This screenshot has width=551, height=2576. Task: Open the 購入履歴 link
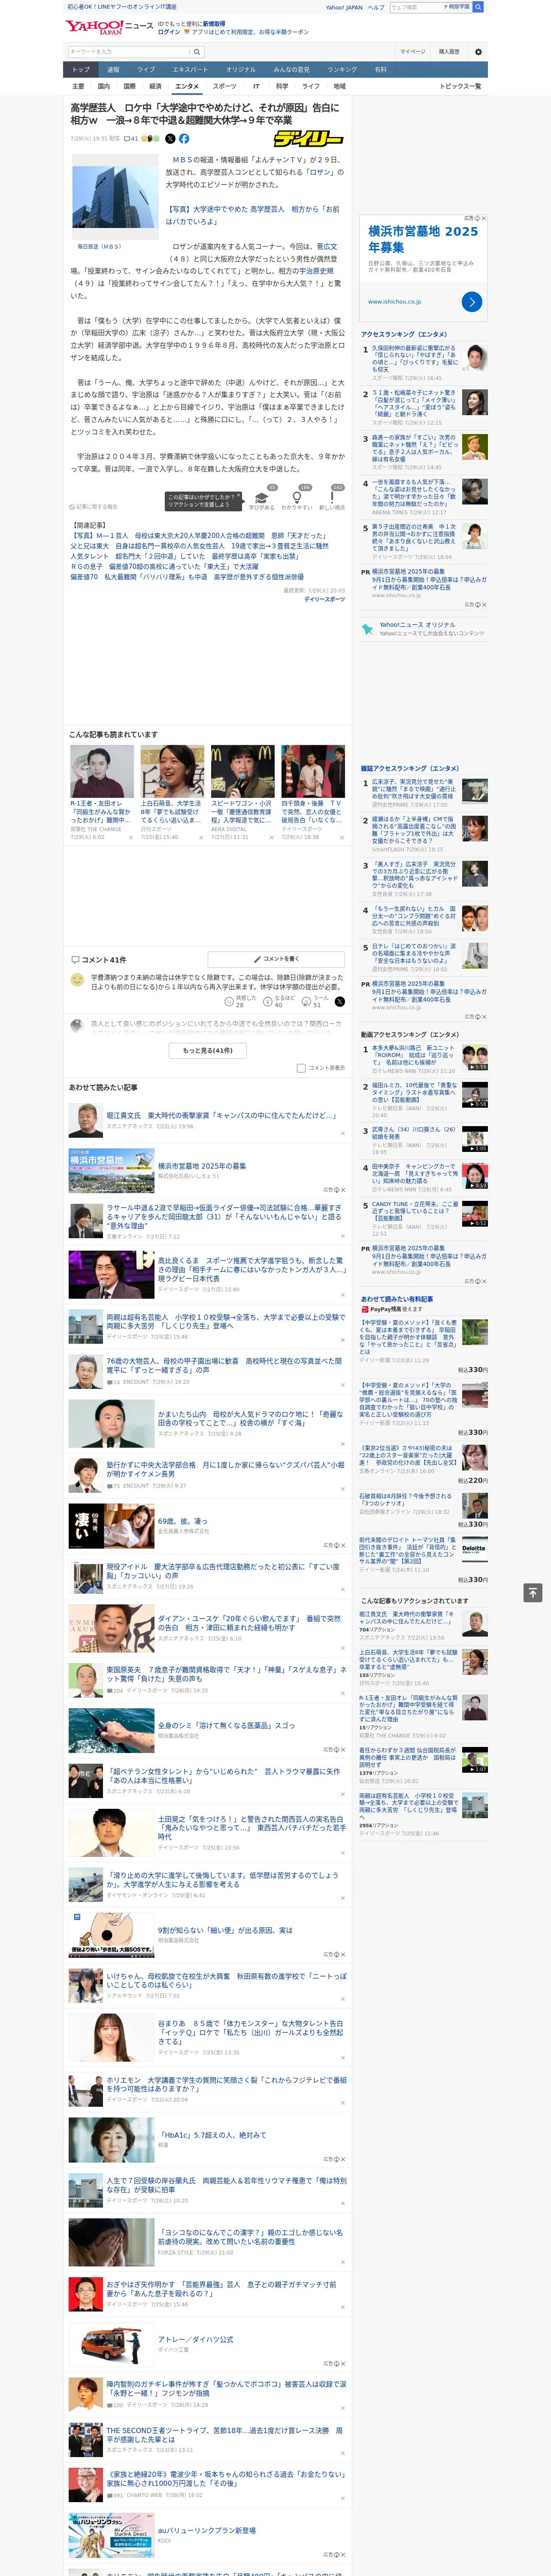[449, 51]
